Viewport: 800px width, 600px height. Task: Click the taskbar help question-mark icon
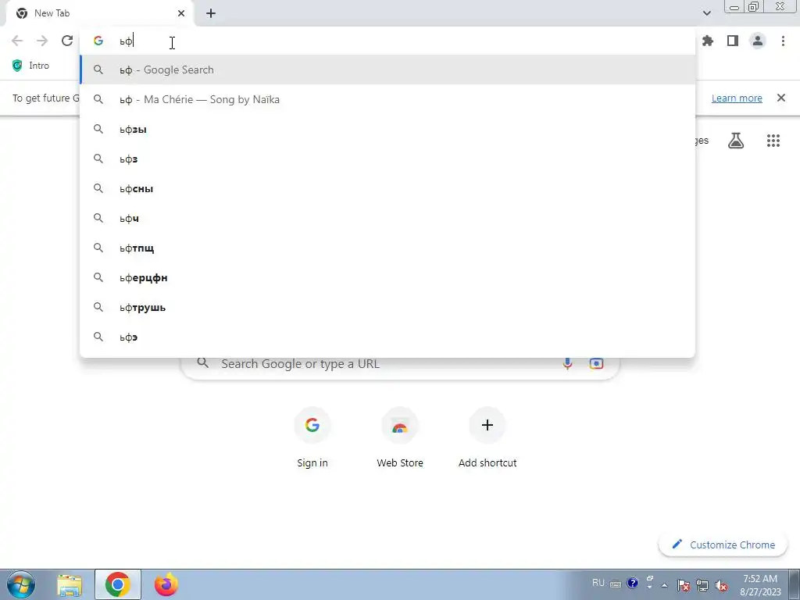click(x=633, y=583)
